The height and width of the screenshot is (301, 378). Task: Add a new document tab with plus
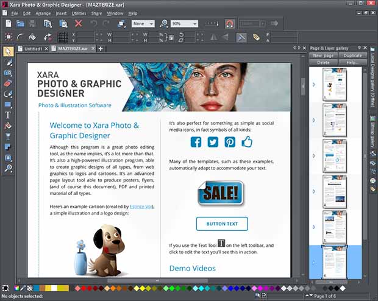click(x=101, y=49)
